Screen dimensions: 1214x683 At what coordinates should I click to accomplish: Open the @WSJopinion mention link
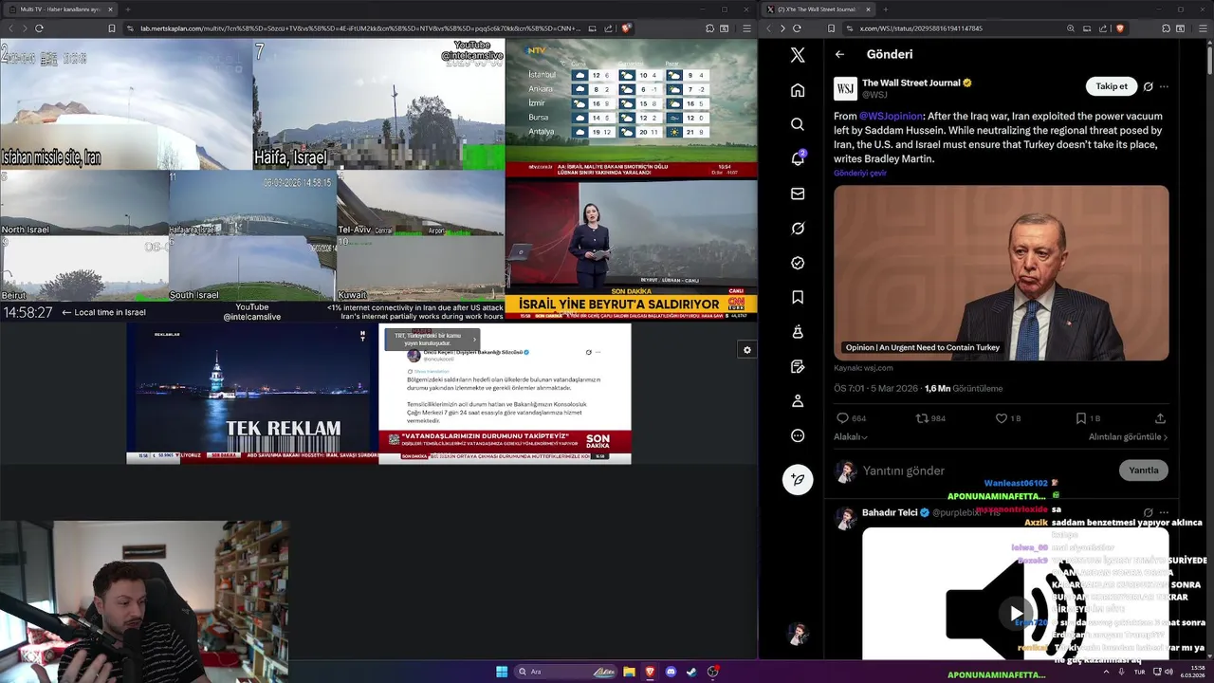click(891, 117)
